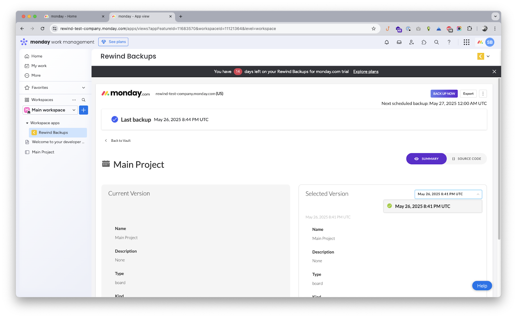Click the monday work management logo

pyautogui.click(x=57, y=42)
